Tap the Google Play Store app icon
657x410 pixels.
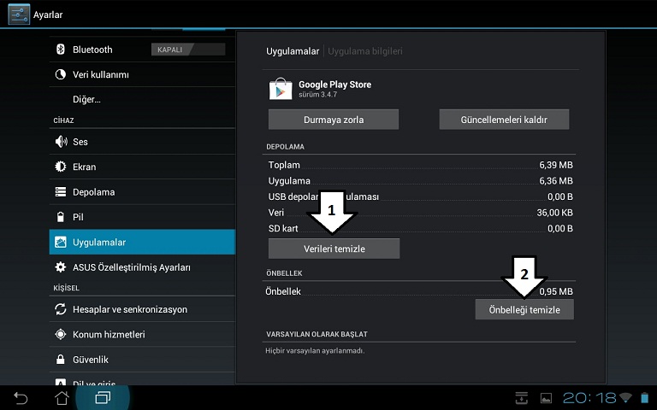click(x=281, y=88)
